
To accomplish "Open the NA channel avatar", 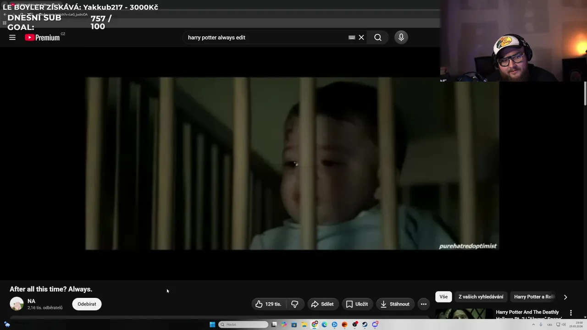I will click(17, 304).
